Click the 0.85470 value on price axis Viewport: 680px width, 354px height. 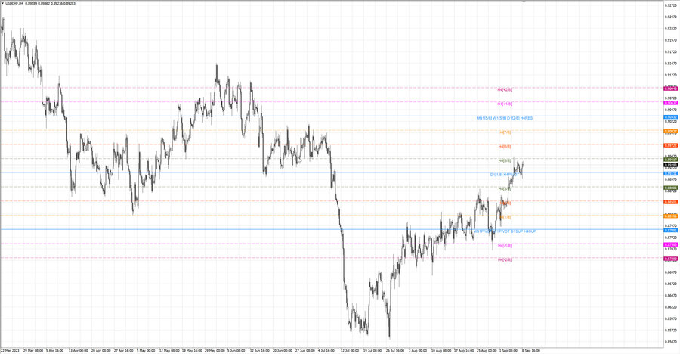(x=671, y=342)
